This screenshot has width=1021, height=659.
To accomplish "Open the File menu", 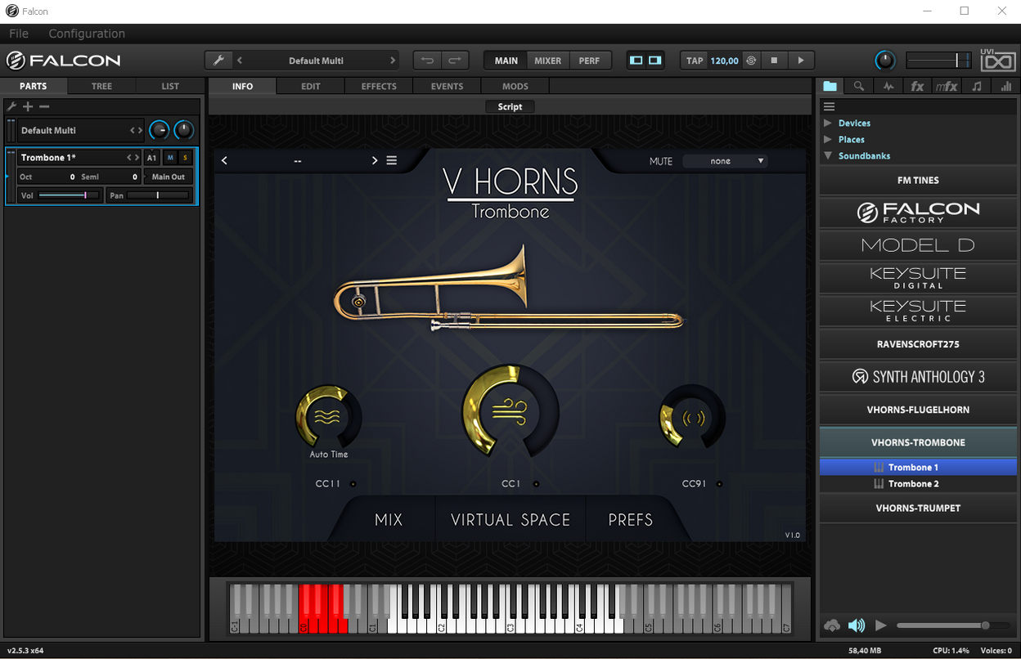I will click(x=18, y=34).
